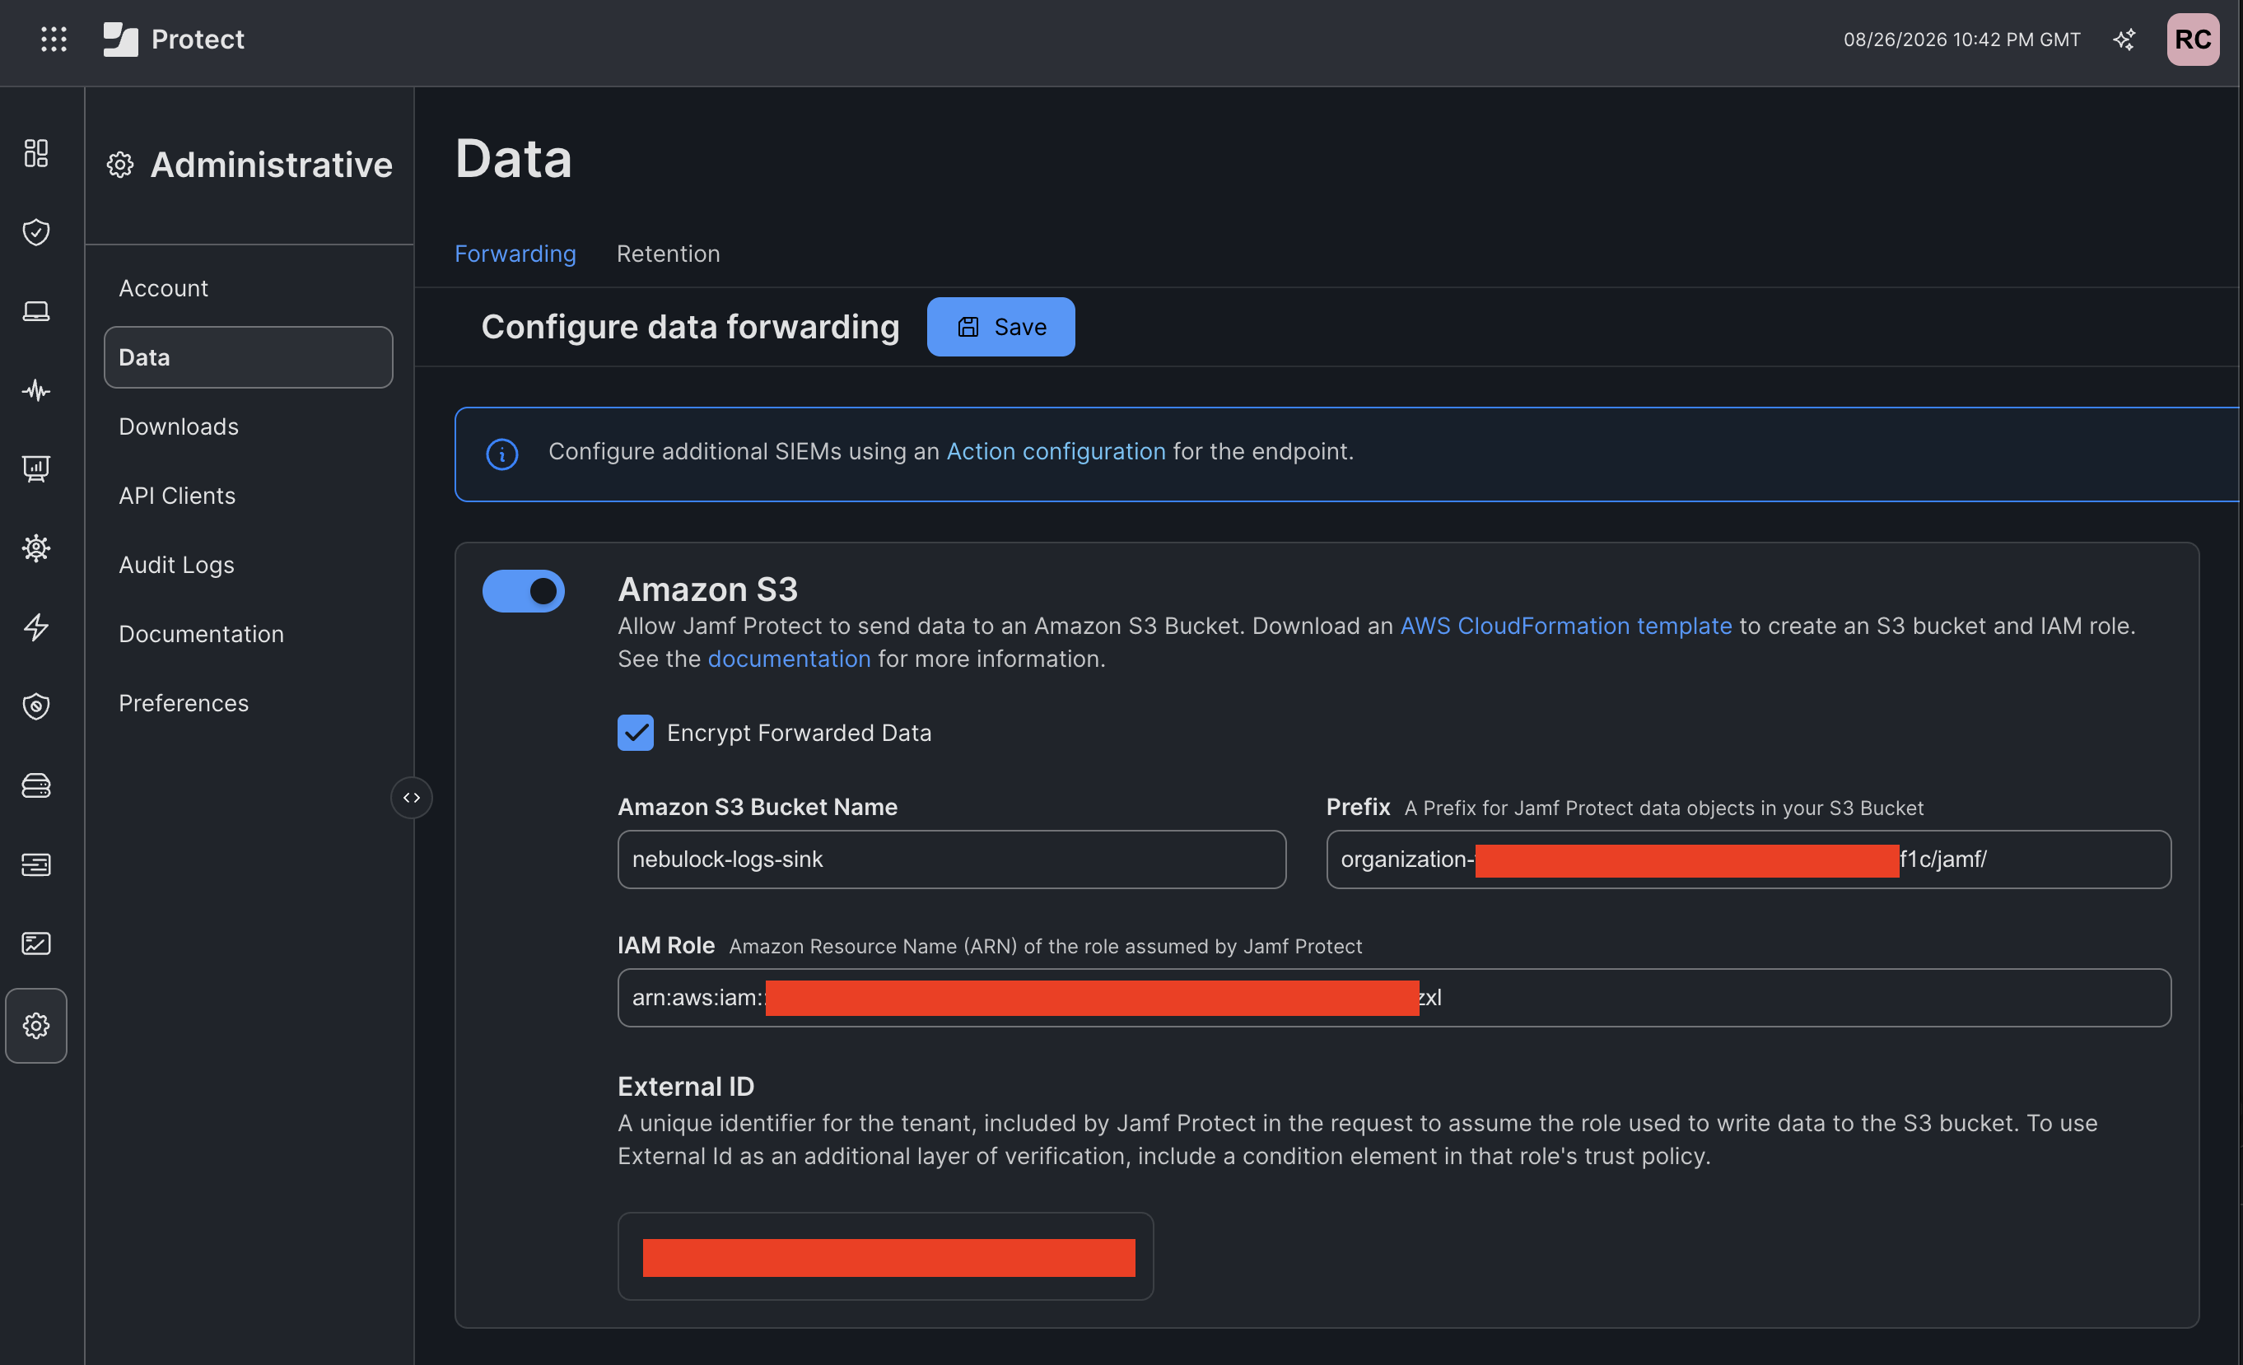The height and width of the screenshot is (1365, 2243).
Task: Select the stacked storage drive icon
Action: pyautogui.click(x=36, y=785)
